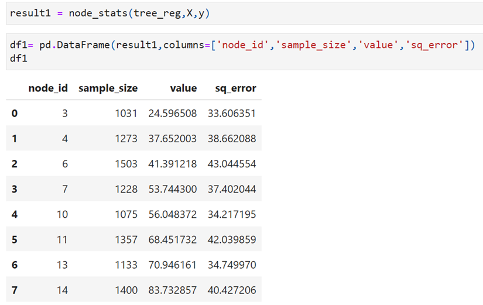The image size is (483, 305).
Task: Click the sample_size column header
Action: (x=108, y=88)
